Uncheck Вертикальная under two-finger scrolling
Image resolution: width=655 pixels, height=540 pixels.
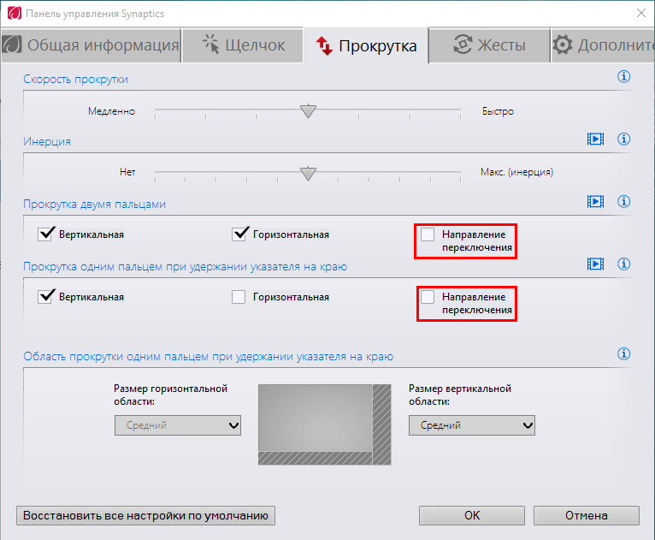click(x=45, y=234)
